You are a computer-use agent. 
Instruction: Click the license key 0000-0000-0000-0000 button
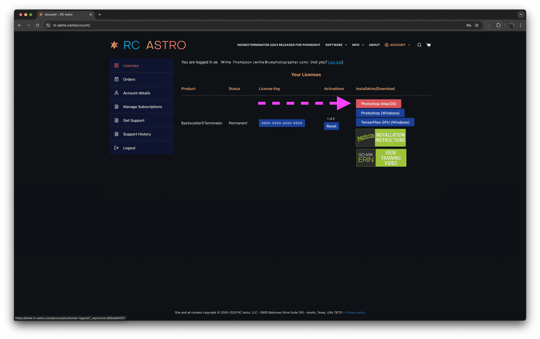click(x=282, y=123)
